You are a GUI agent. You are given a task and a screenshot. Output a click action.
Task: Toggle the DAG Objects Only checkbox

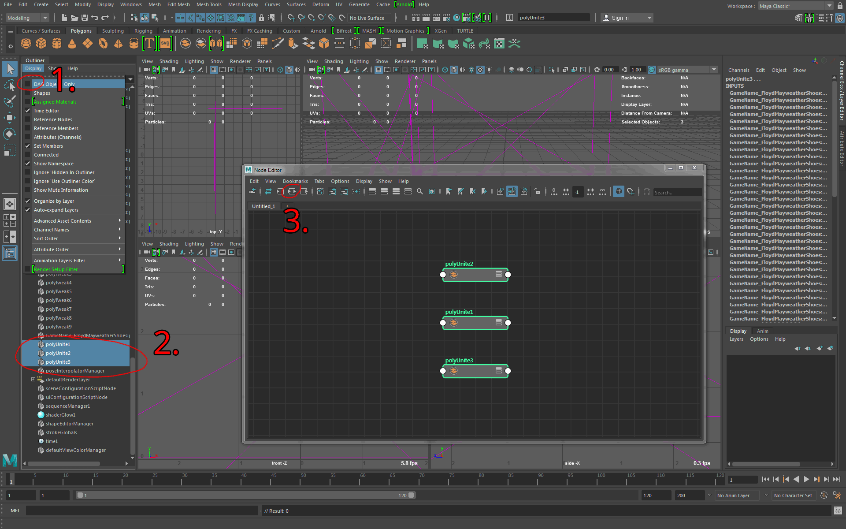pyautogui.click(x=28, y=84)
